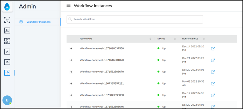Open the activity pulse sidebar icon
The width and height of the screenshot is (243, 109).
7,62
